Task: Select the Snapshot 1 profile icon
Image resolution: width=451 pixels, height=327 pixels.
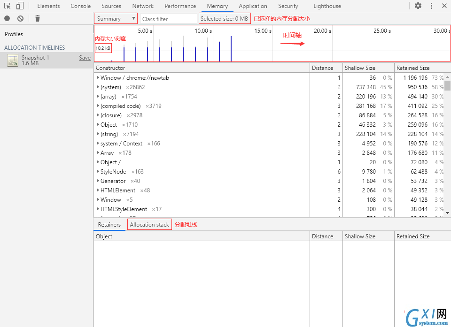Action: coord(13,61)
